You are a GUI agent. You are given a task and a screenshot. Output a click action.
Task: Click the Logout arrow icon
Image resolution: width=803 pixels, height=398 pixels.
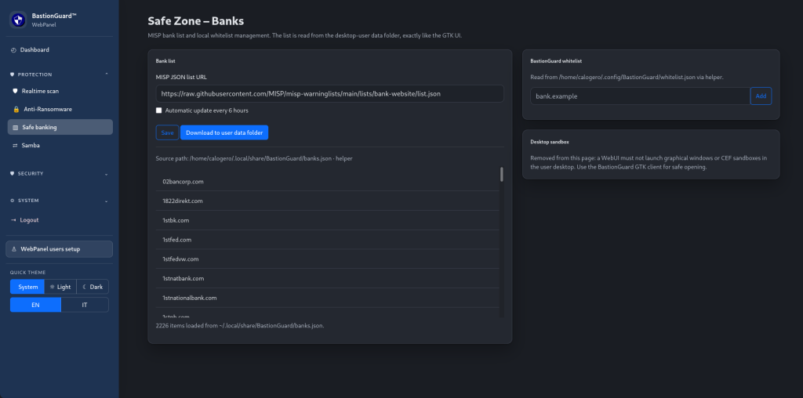tap(13, 220)
